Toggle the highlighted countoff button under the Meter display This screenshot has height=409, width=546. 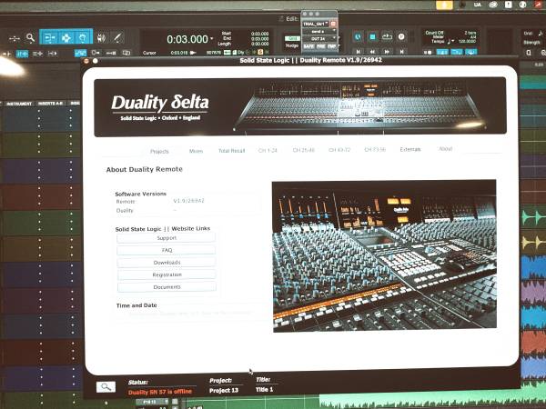[x=457, y=52]
